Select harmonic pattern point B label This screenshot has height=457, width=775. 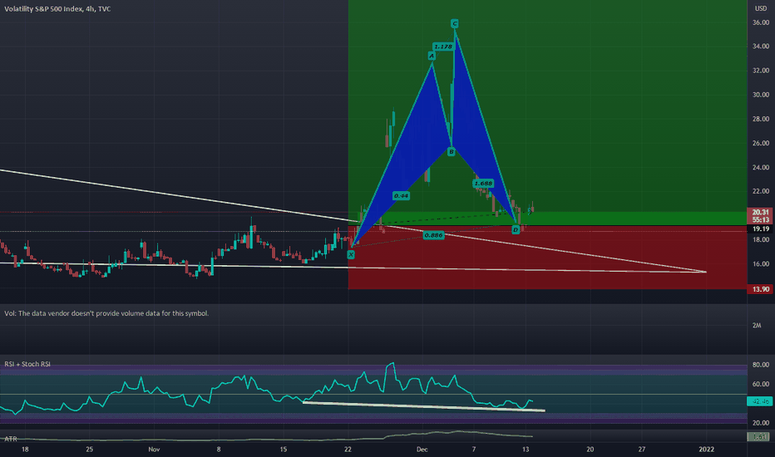[451, 152]
